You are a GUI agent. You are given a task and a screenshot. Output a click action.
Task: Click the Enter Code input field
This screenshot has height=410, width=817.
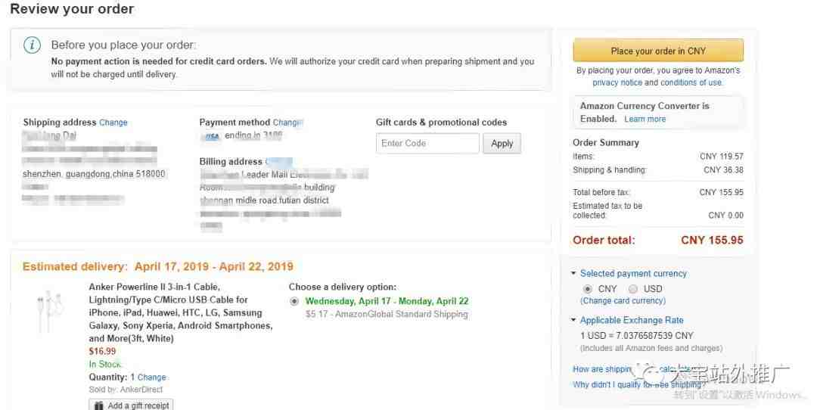click(x=427, y=144)
